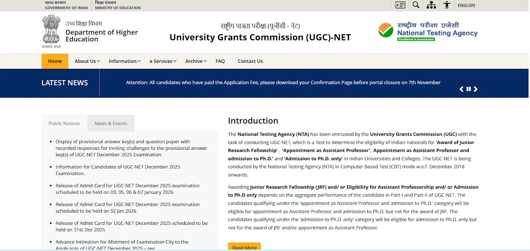The image size is (530, 251).
Task: Click the LATEST NEWS label
Action: pos(65,83)
